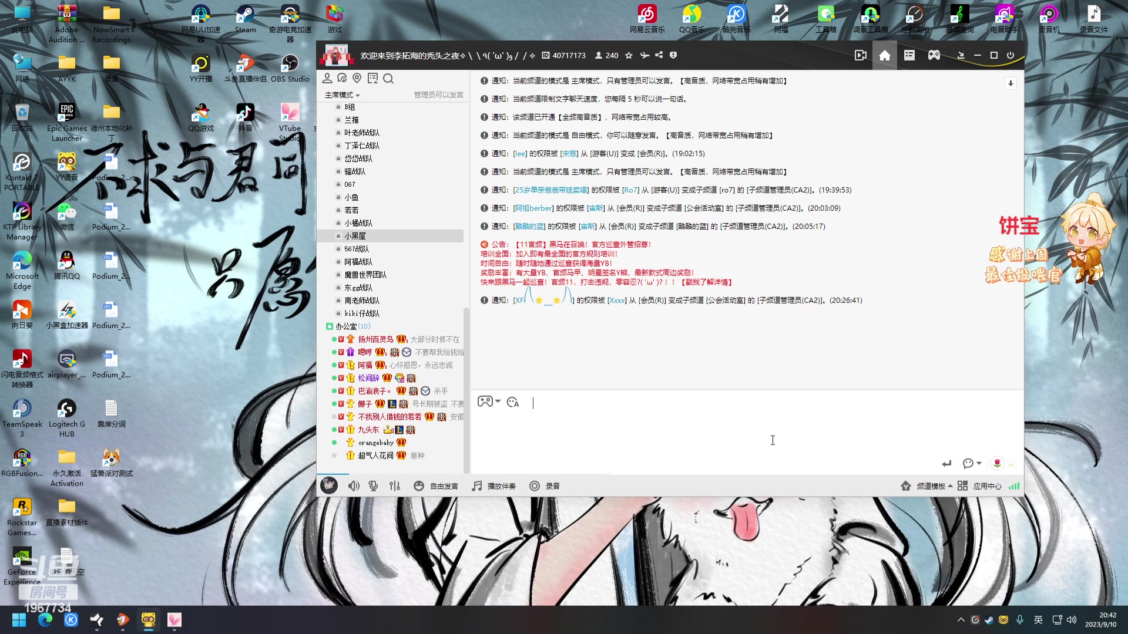Open the Steam desktop shortcut
The height and width of the screenshot is (634, 1128).
245,19
